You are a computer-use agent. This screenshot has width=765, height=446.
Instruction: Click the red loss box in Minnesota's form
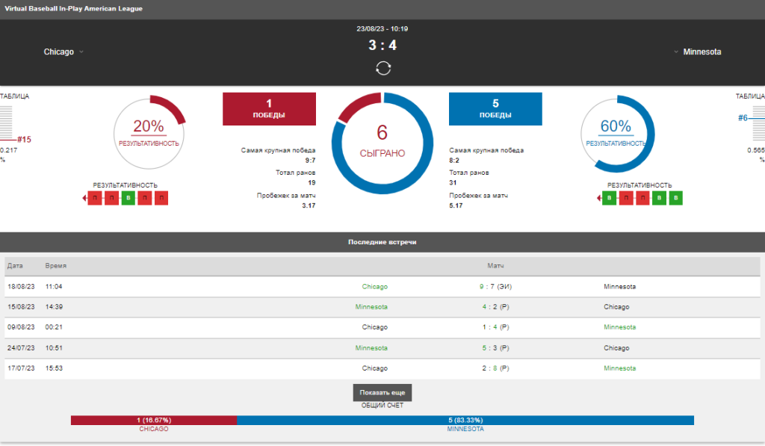626,199
